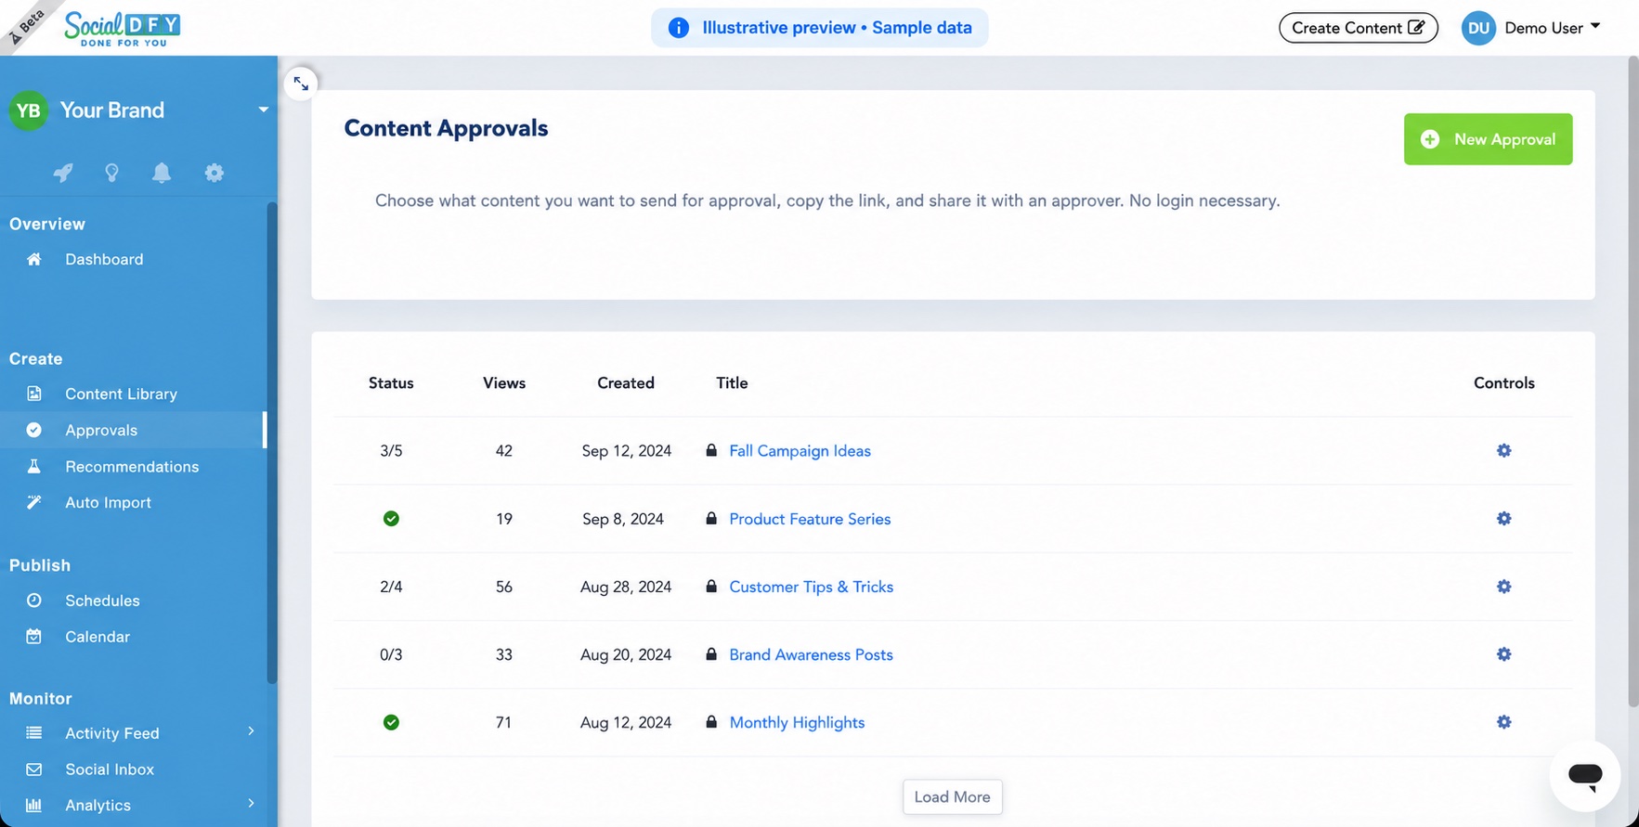The width and height of the screenshot is (1639, 827).
Task: Click the page vertical scrollbar
Action: pyautogui.click(x=1632, y=381)
